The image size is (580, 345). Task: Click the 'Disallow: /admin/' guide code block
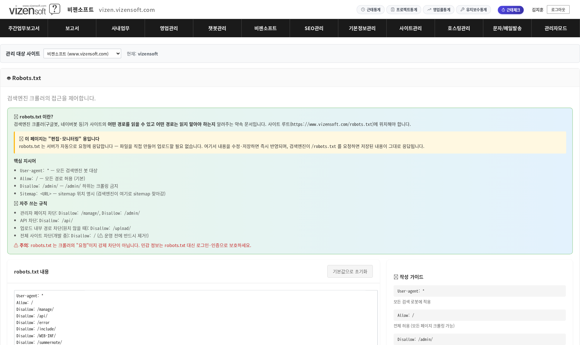[479, 339]
